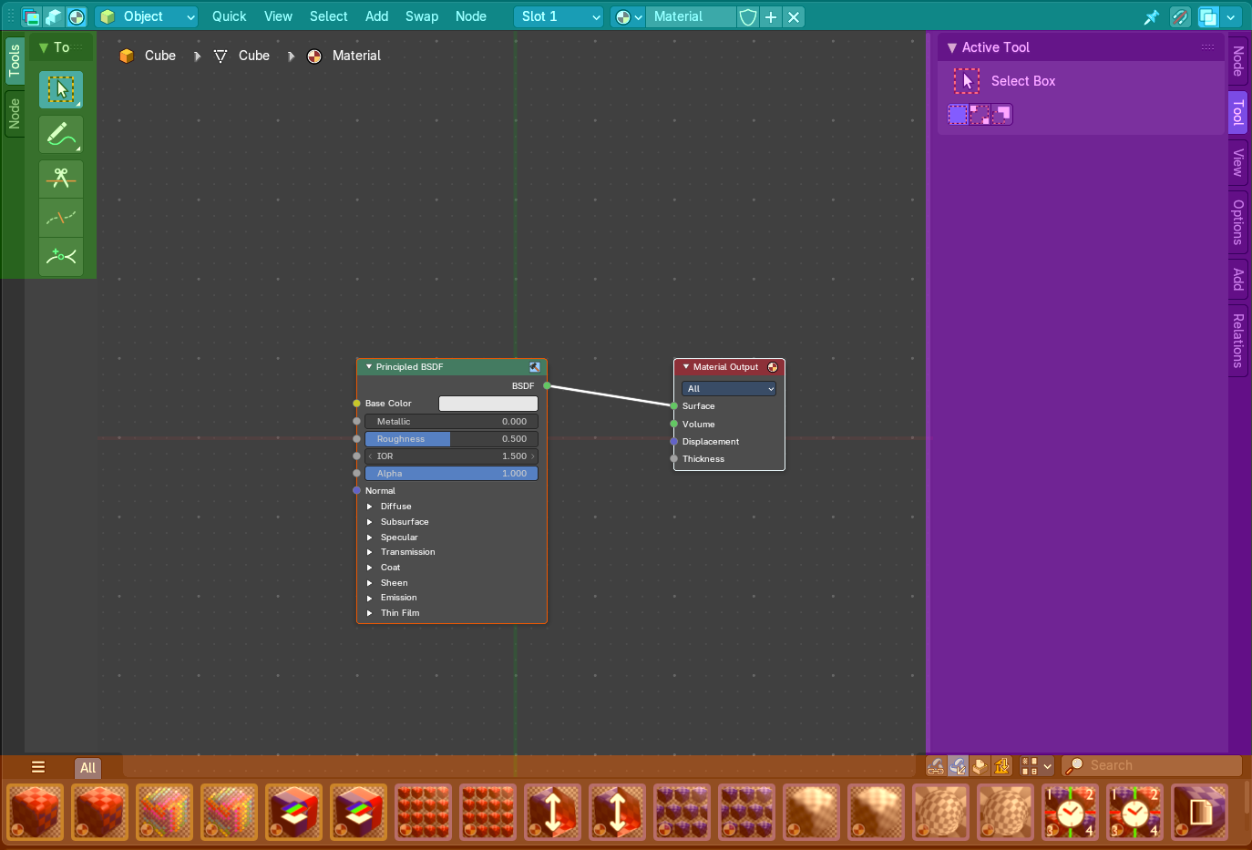Click the All catalog tab in asset shelf

coord(87,768)
